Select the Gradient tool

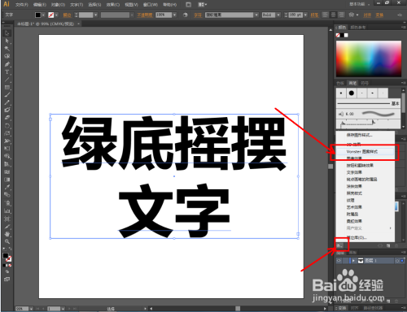pos(7,180)
